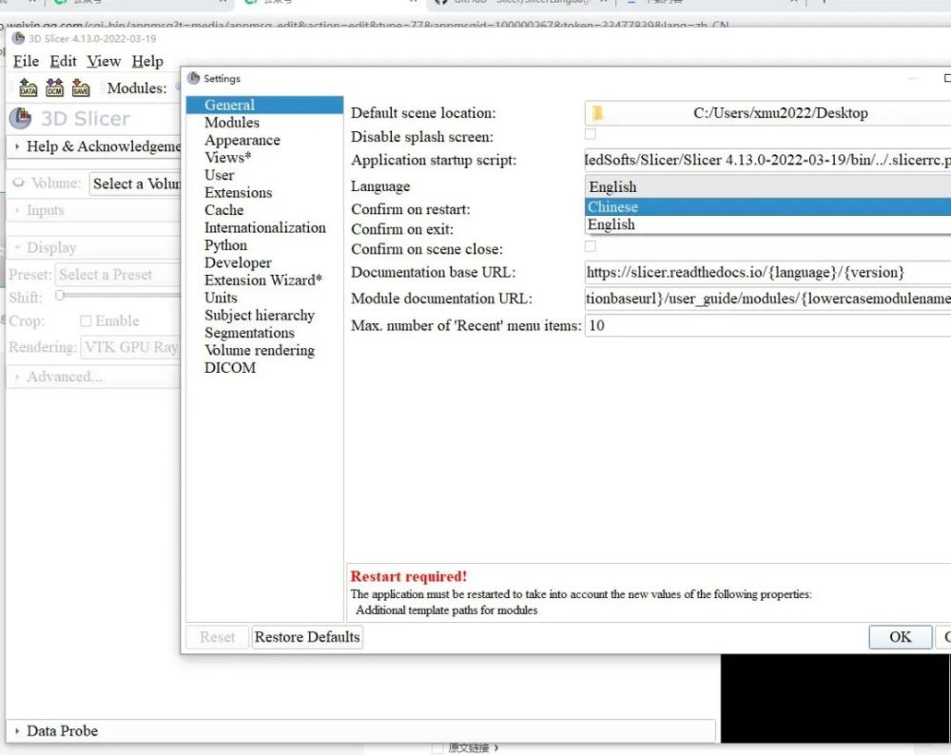Select Modules settings page

tap(232, 123)
